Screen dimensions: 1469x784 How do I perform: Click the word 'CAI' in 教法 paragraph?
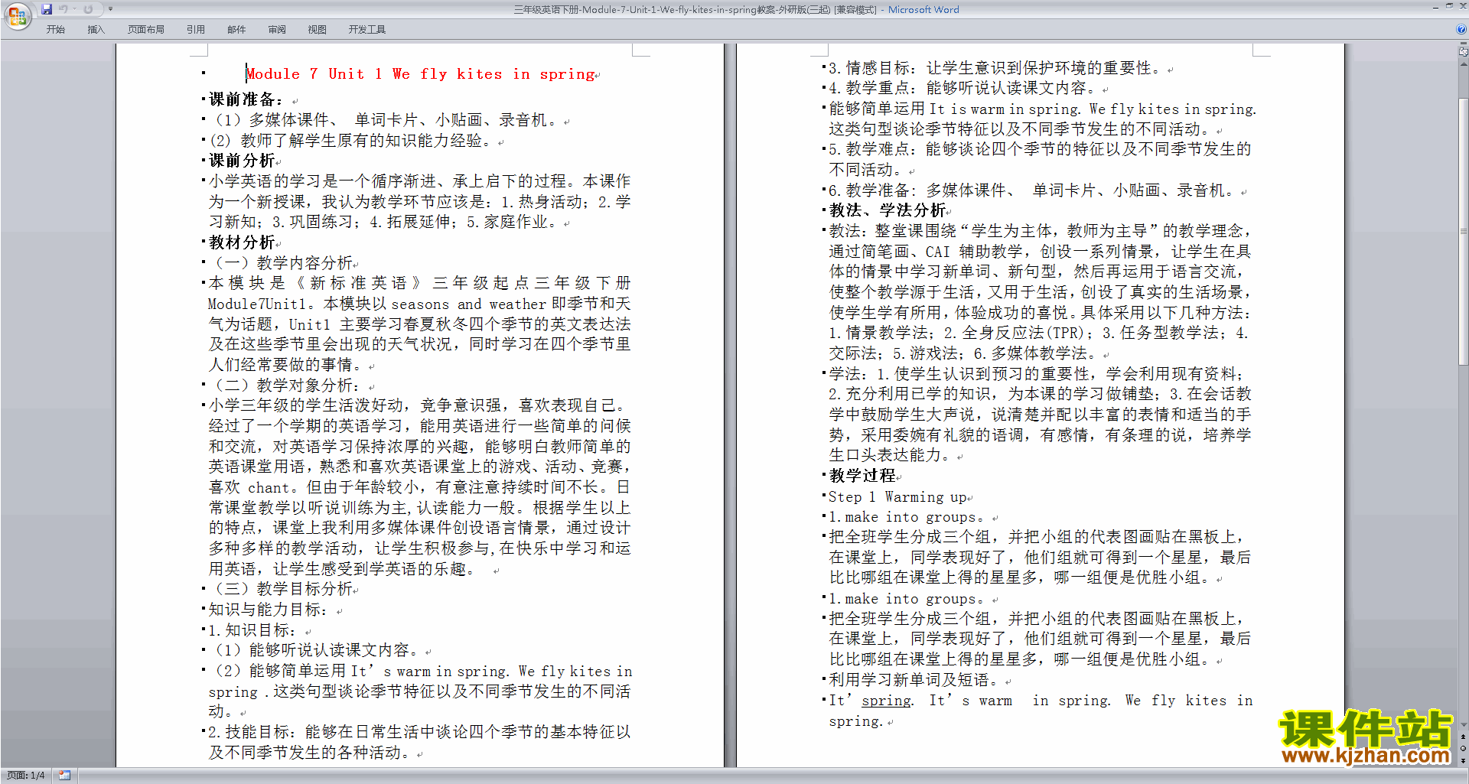tap(937, 252)
